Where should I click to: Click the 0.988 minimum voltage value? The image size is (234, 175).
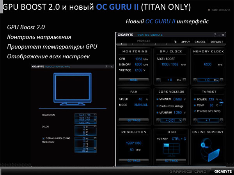pos(177,99)
